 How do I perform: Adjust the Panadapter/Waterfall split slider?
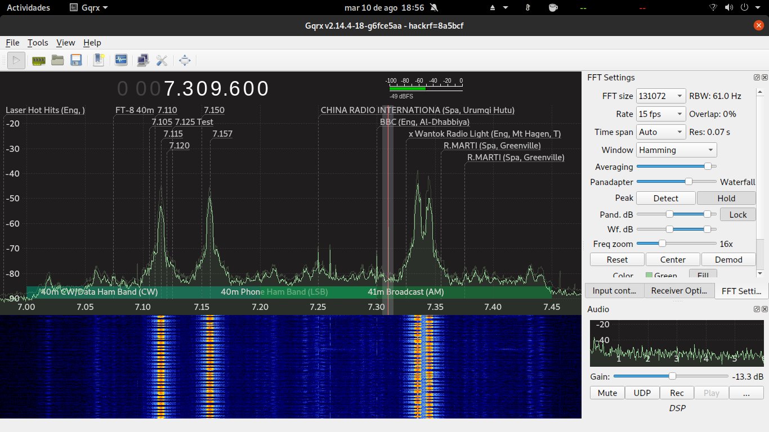[676, 182]
